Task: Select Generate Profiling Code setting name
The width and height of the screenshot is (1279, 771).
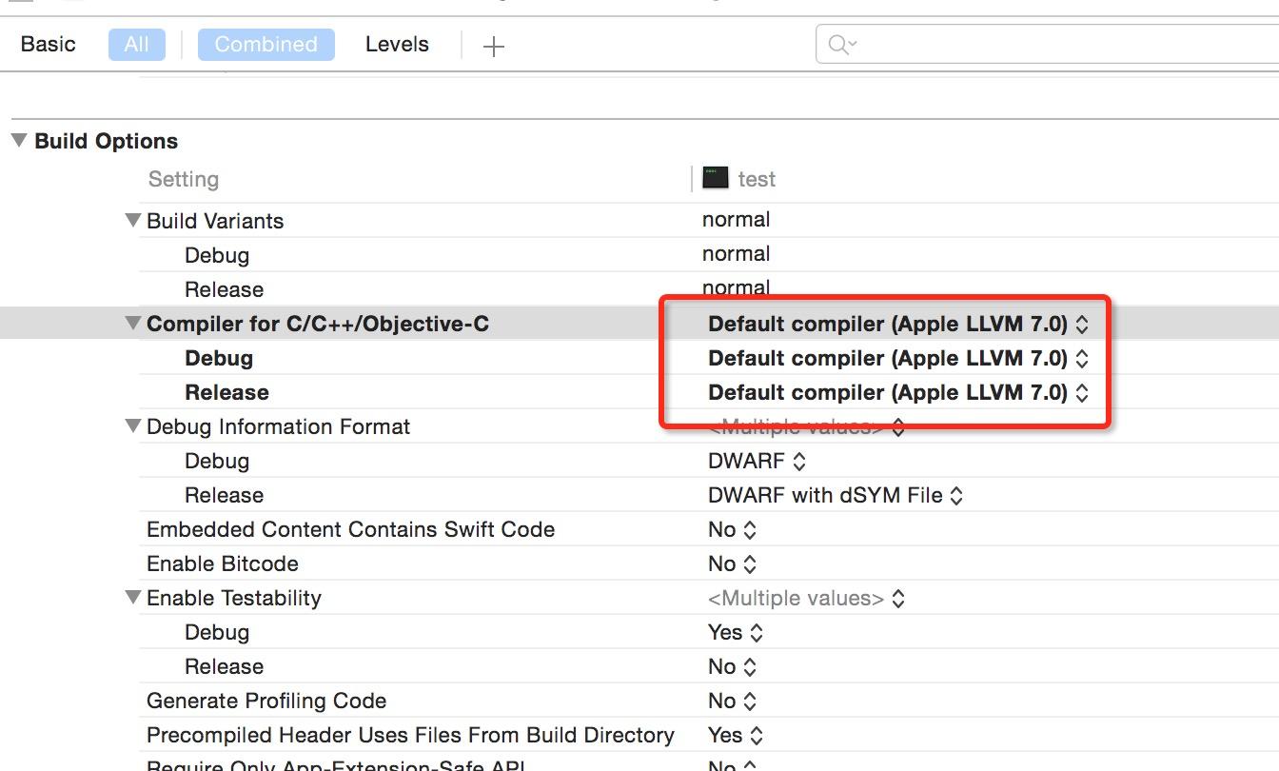Action: [x=266, y=701]
